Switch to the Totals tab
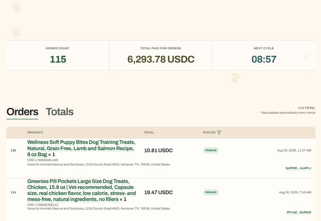This screenshot has width=321, height=221. point(59,112)
